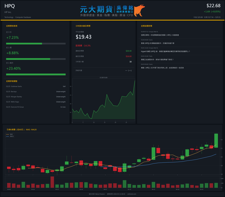Select the Morgan Stanley Underweight rating row

36,97
